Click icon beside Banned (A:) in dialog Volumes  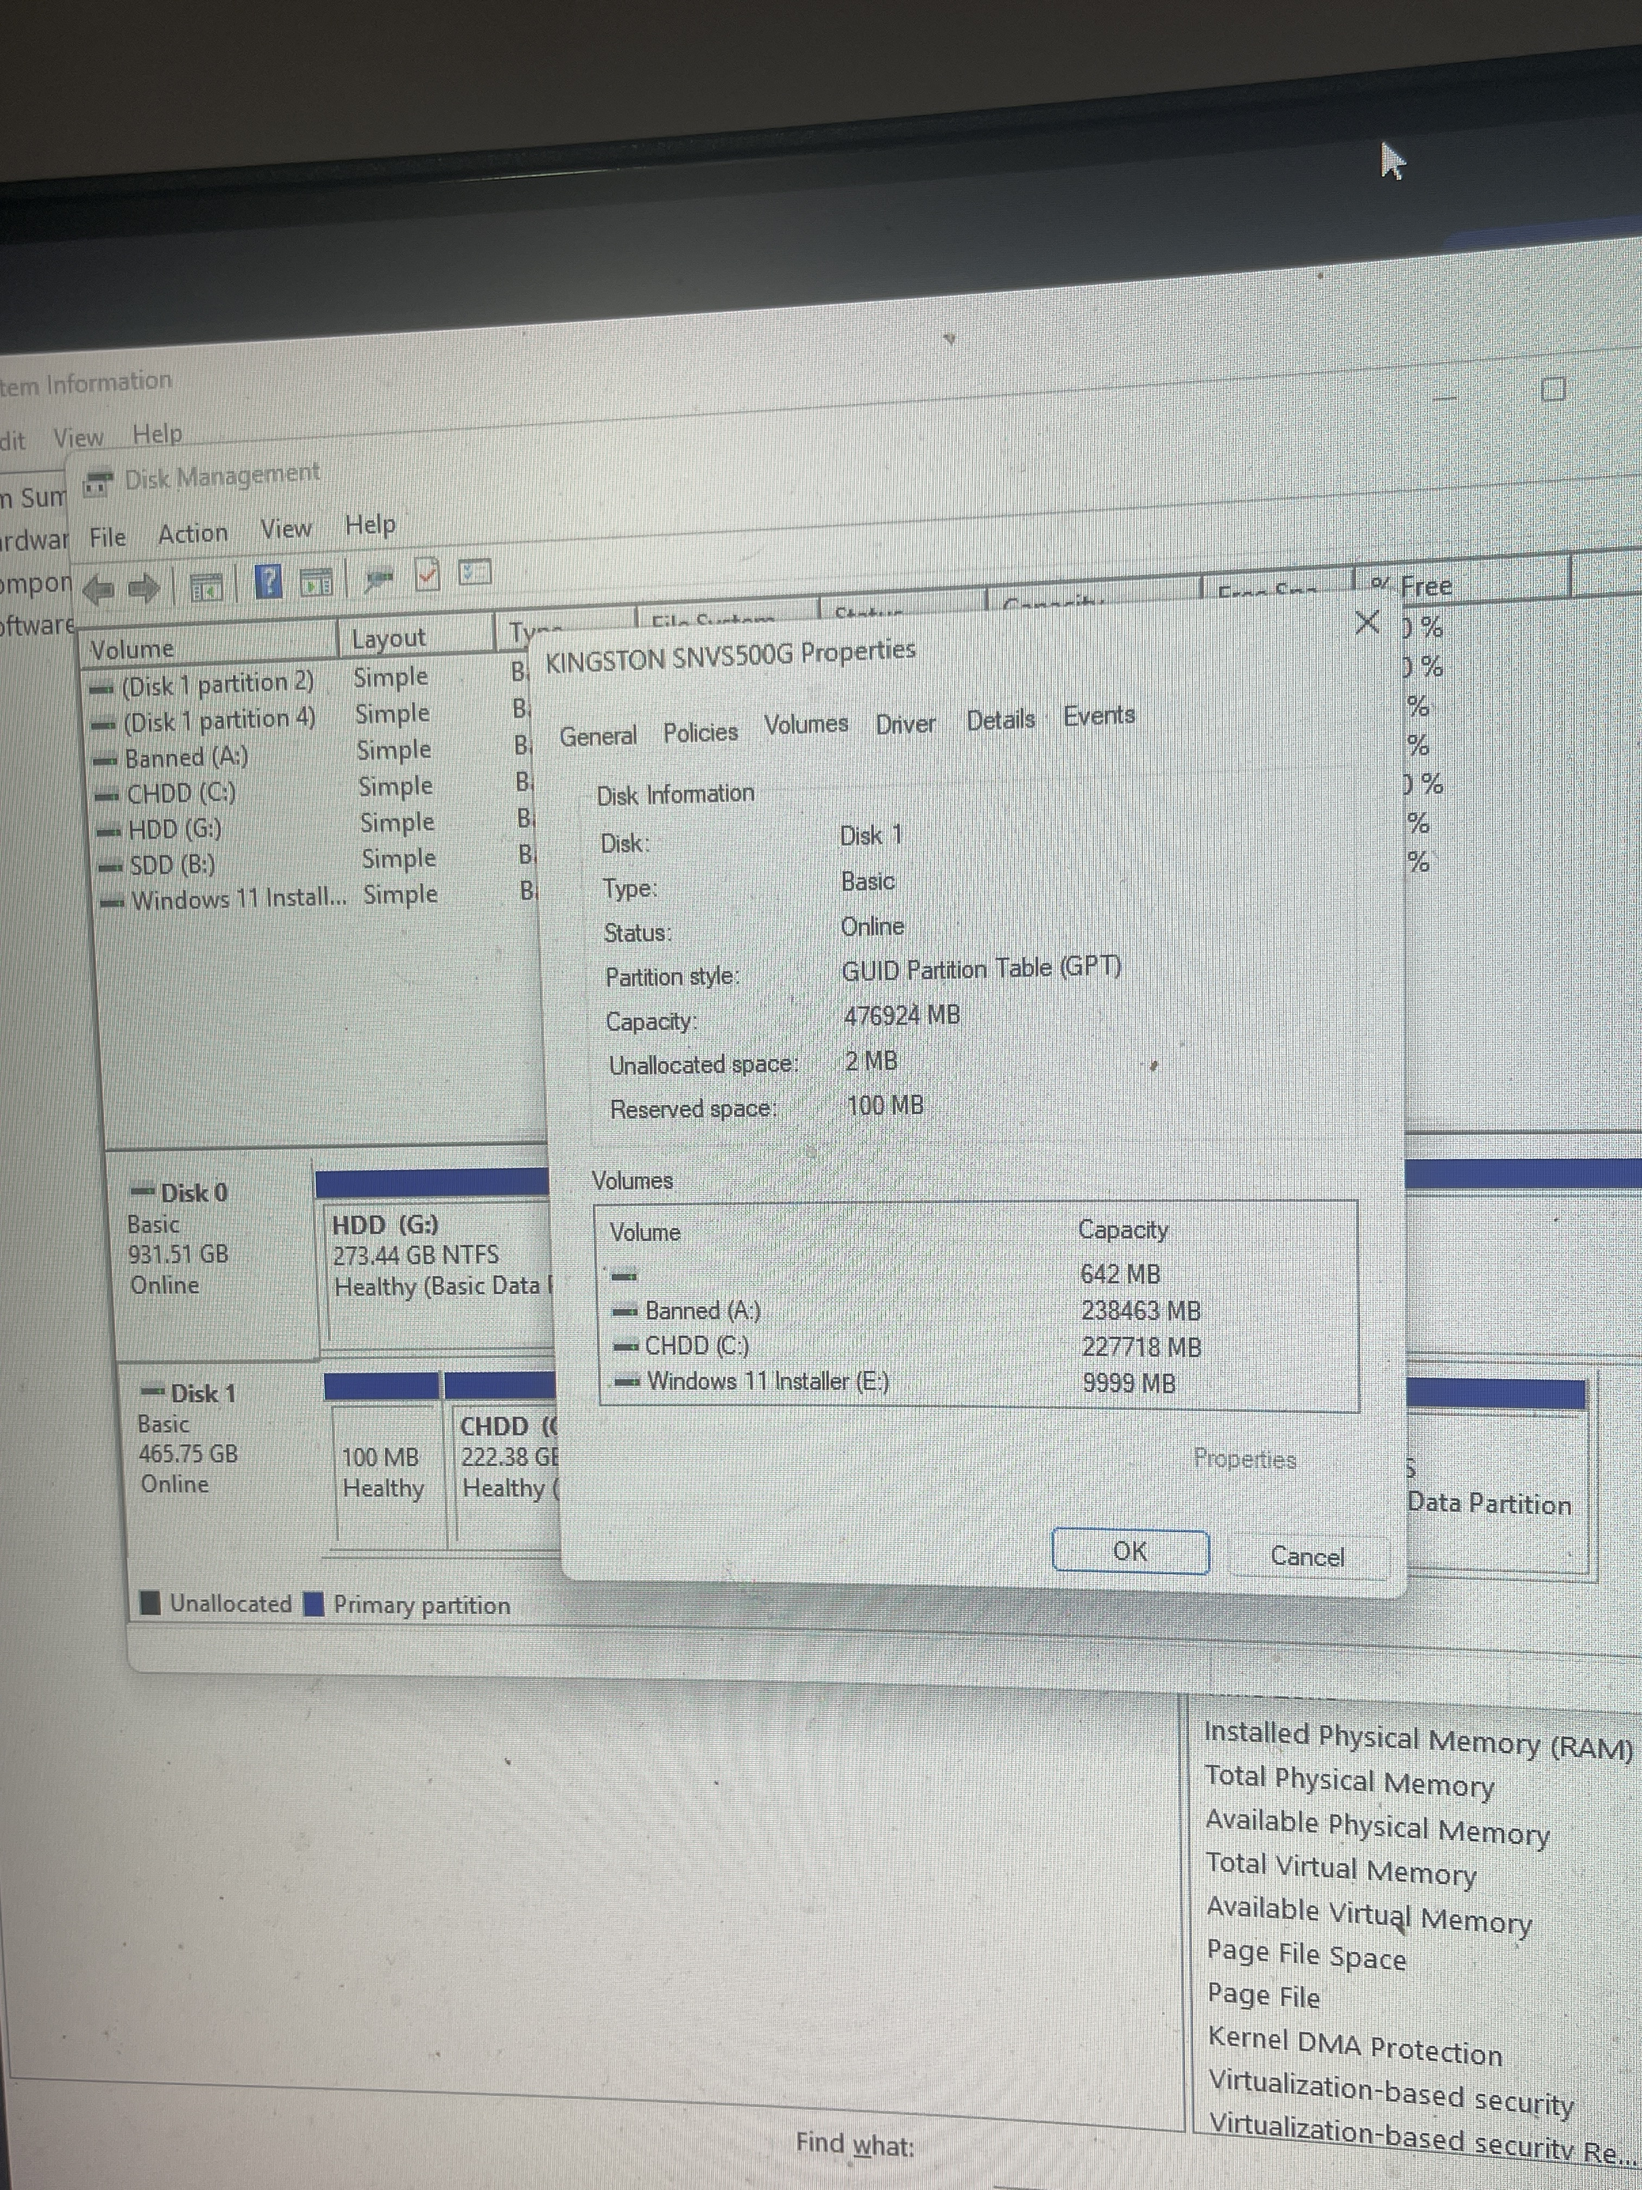point(624,1312)
